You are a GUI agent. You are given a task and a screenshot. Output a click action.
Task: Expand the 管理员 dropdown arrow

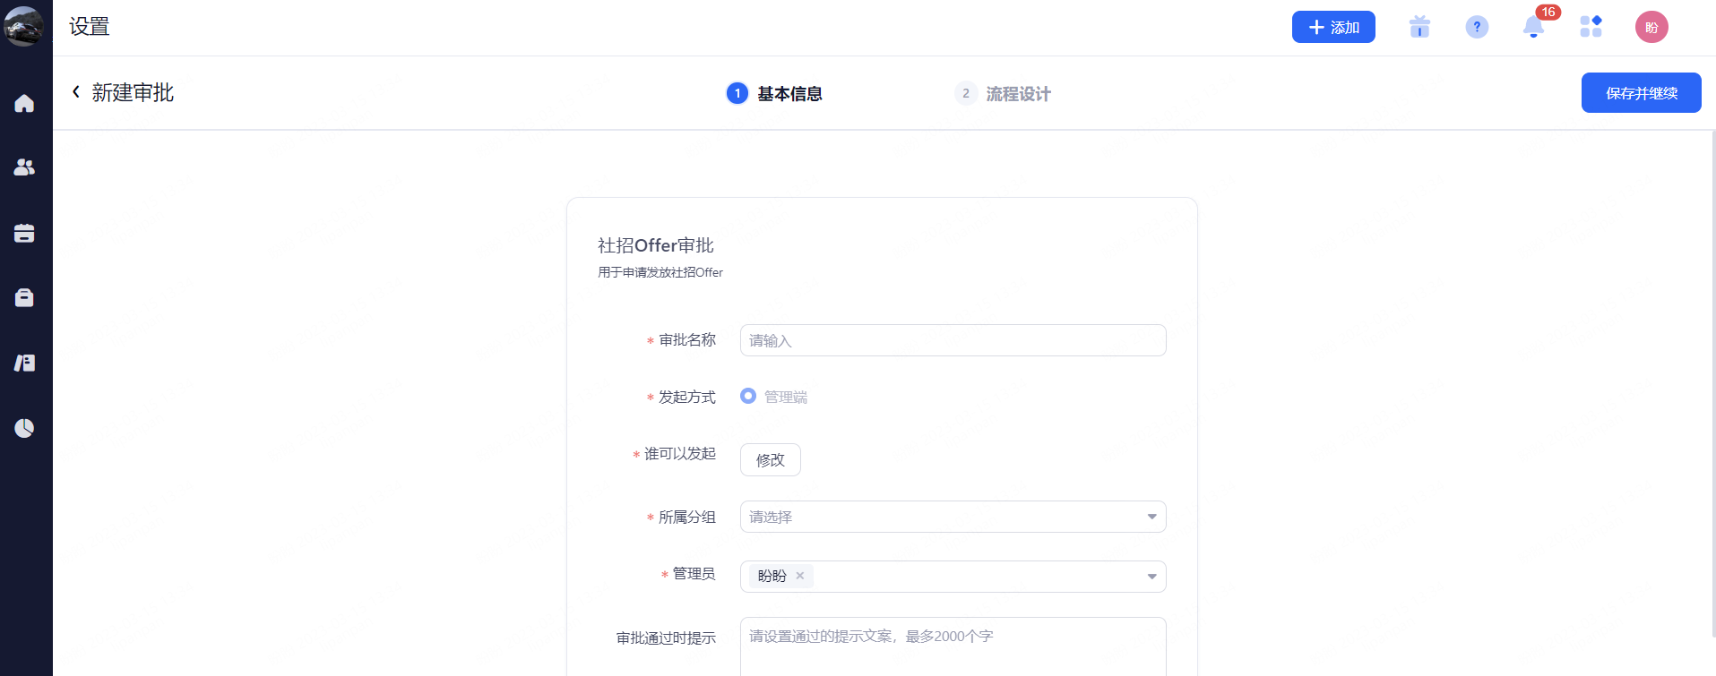click(x=1151, y=577)
